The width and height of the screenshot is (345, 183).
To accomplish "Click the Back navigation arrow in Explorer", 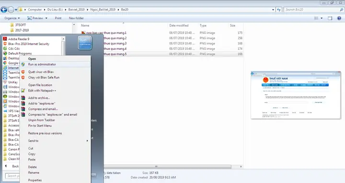I will tap(4, 10).
